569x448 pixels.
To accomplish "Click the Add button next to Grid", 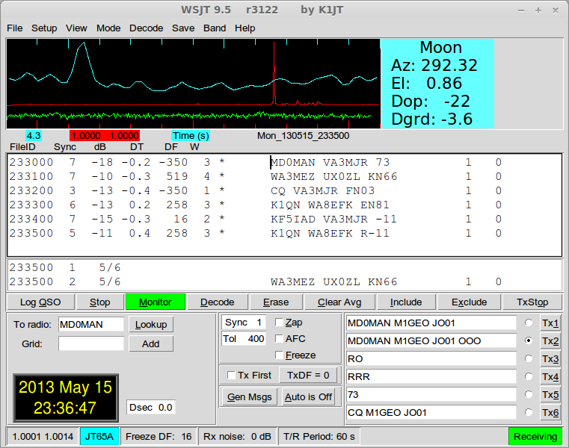I will click(x=151, y=343).
